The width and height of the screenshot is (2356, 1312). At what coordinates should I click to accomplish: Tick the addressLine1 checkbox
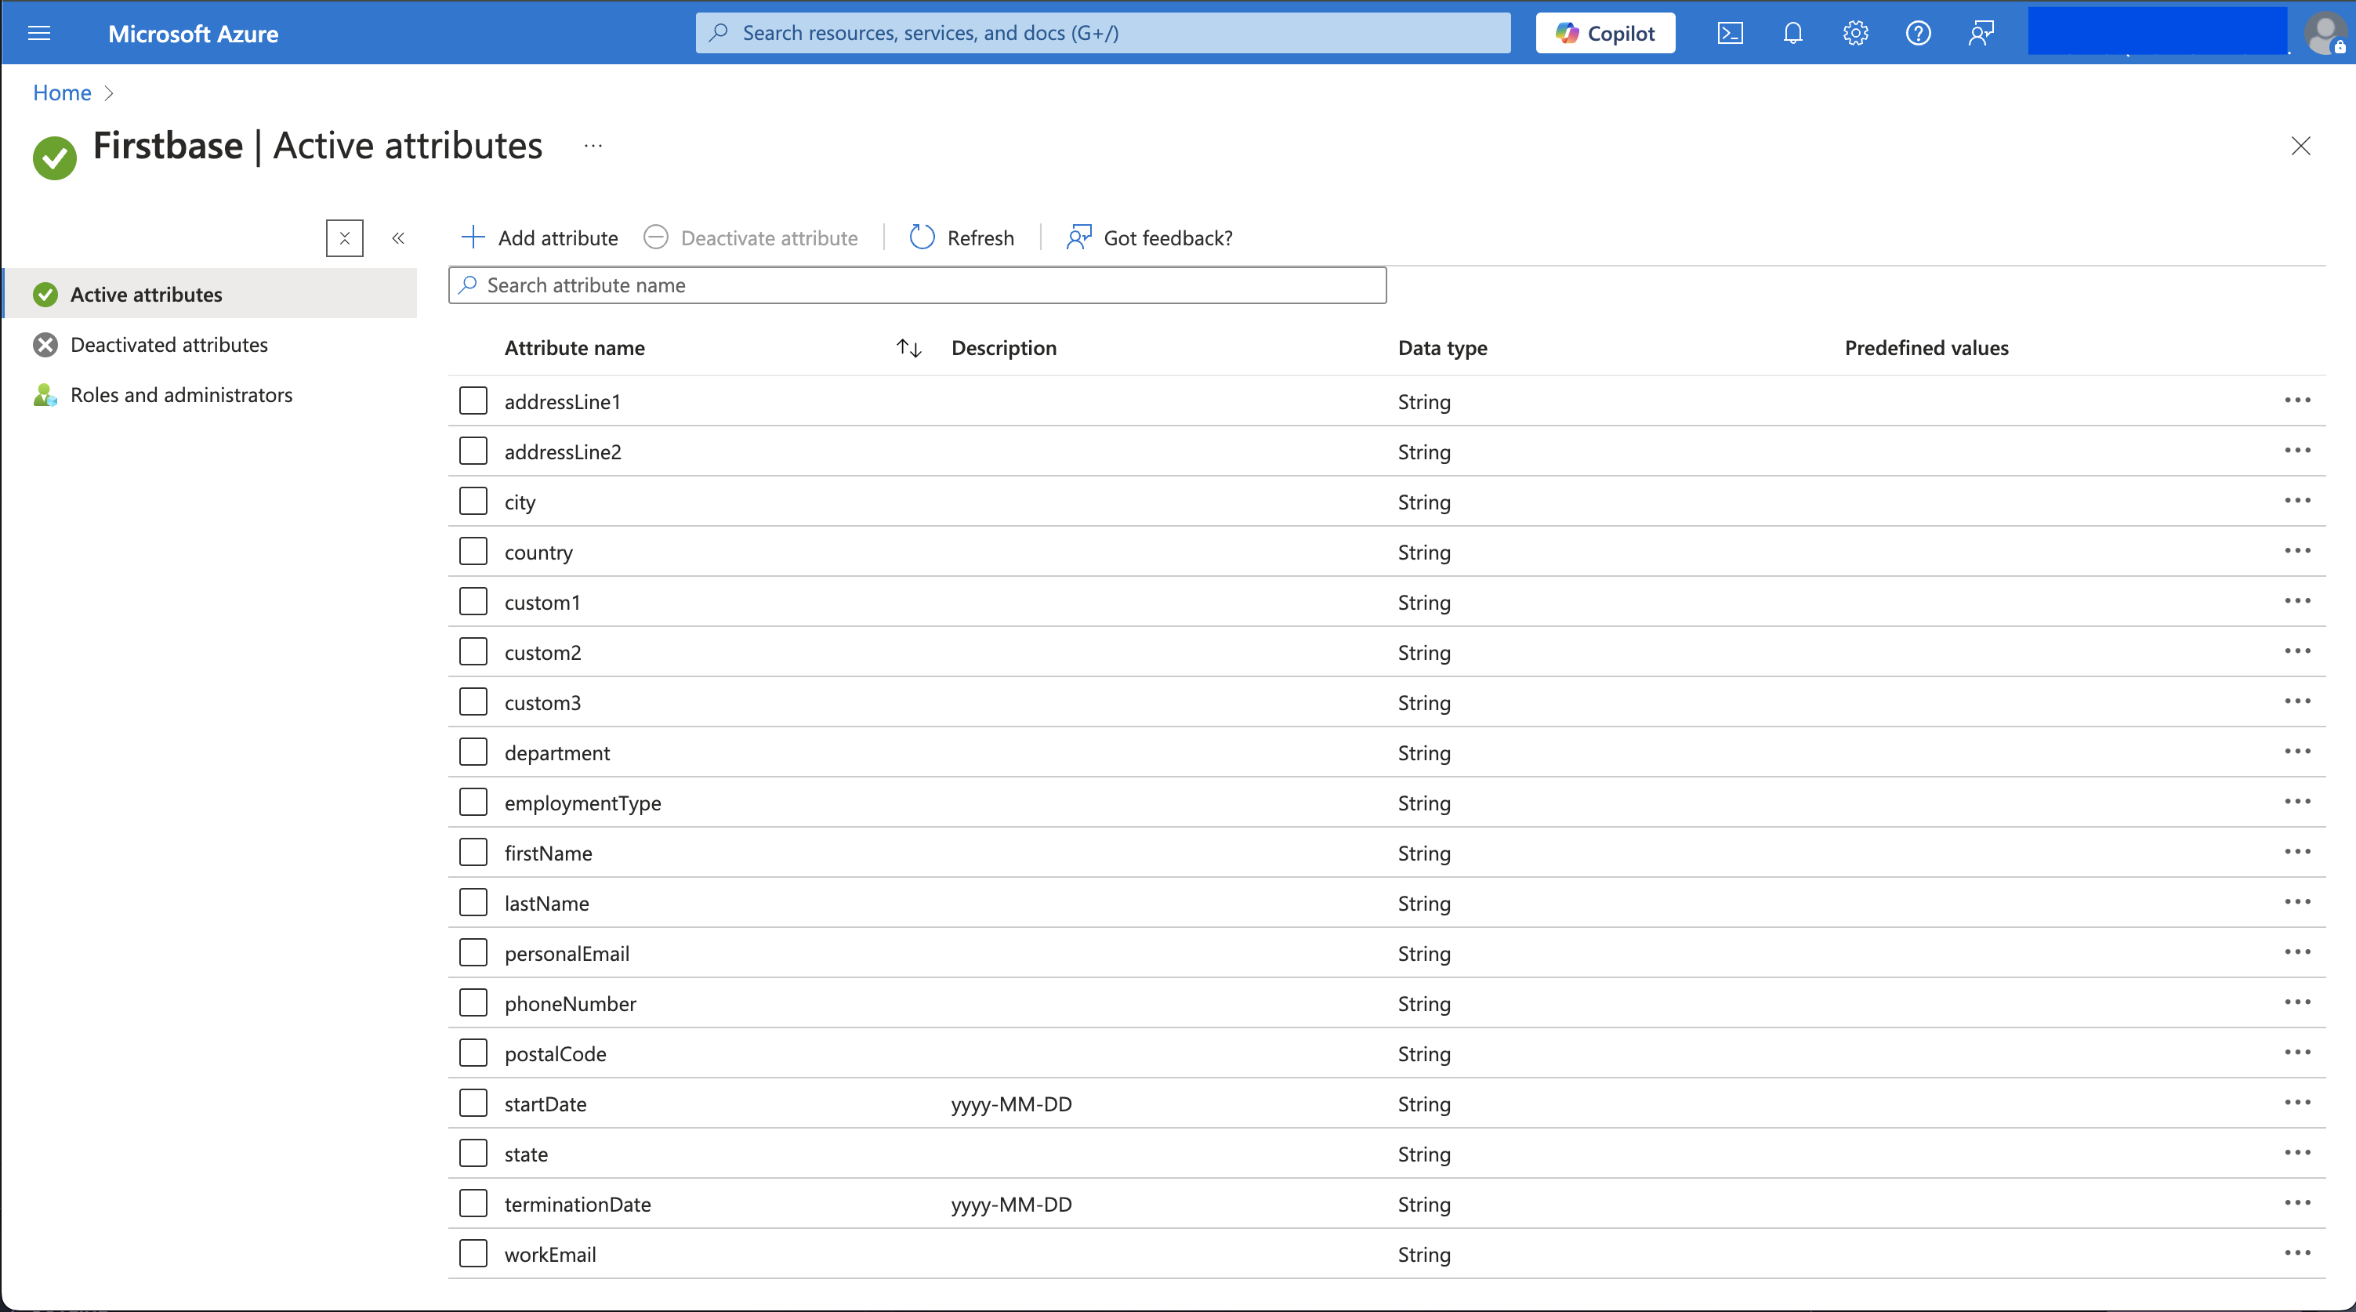(x=473, y=400)
